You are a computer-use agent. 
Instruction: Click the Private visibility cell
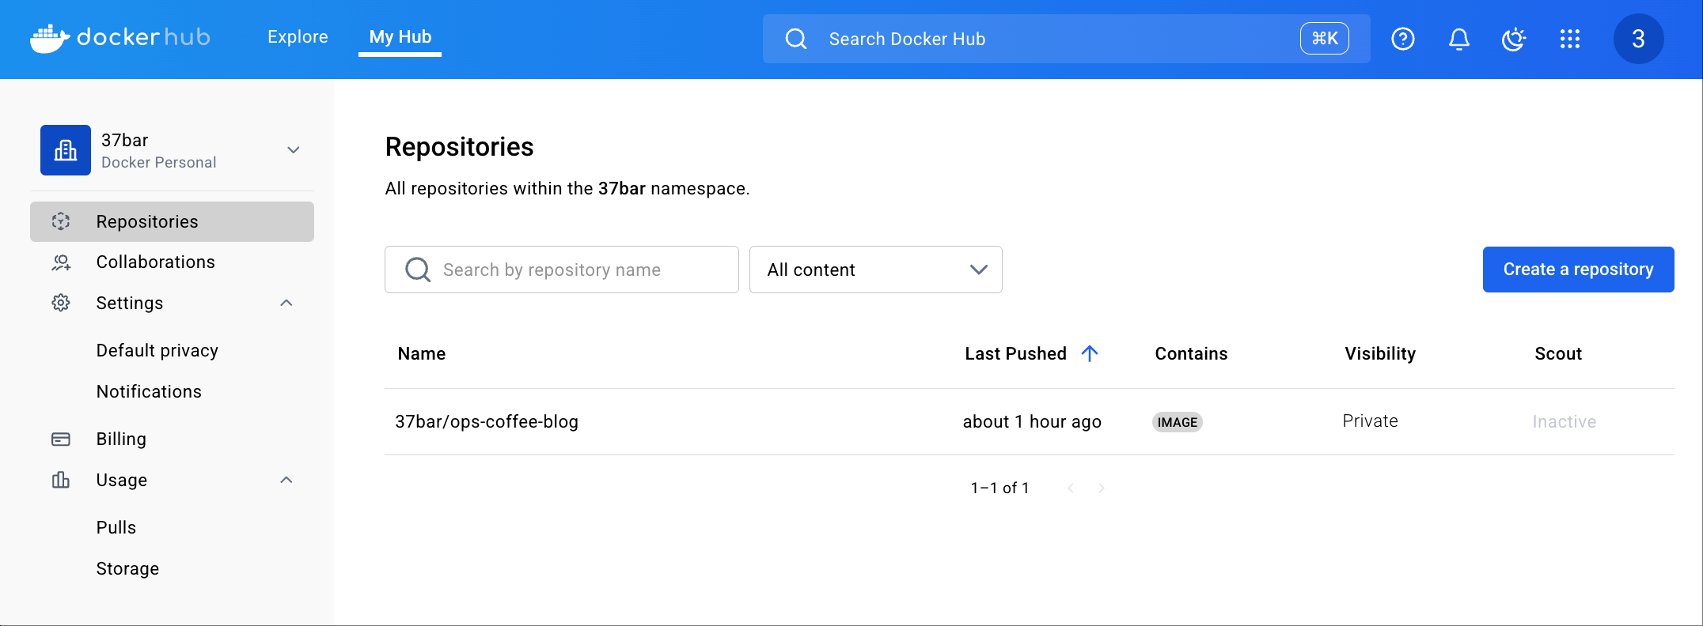pyautogui.click(x=1370, y=421)
